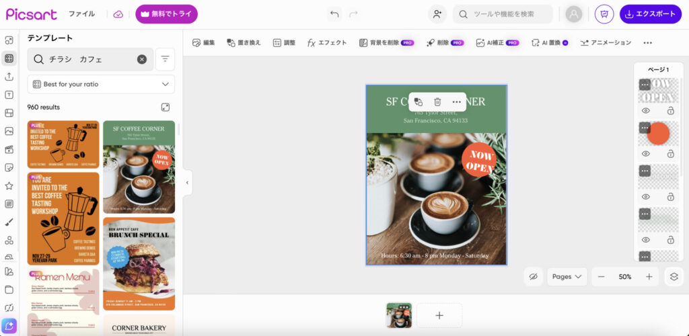Click the エクスポート button
Viewport: 689px width, 336px height.
click(650, 14)
